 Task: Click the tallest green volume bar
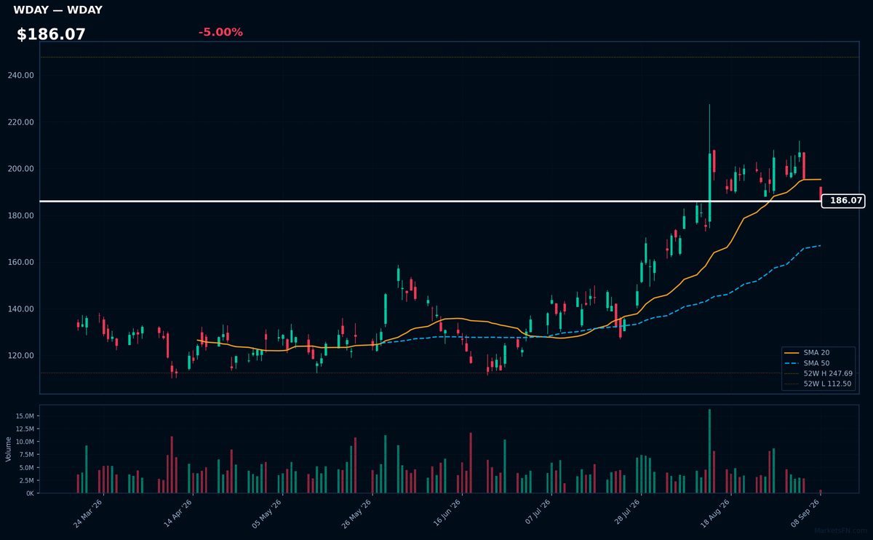pyautogui.click(x=709, y=451)
